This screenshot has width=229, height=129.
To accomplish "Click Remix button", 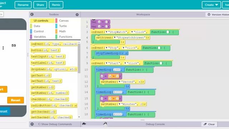I will point(56,5).
